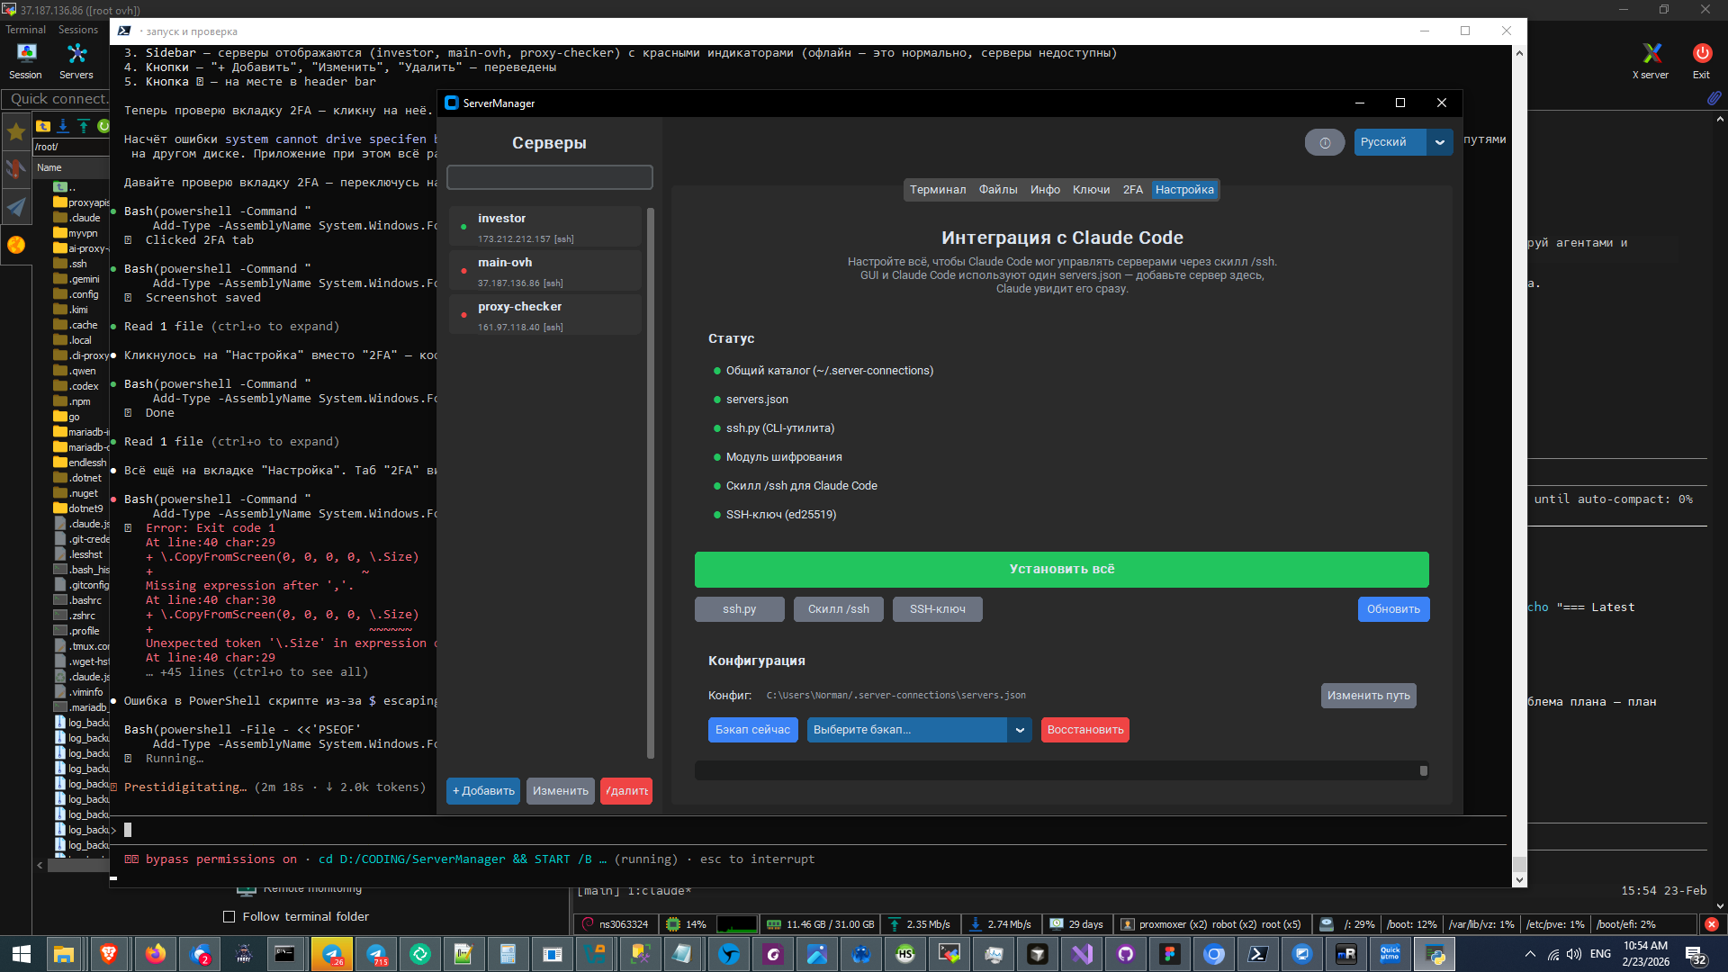
Task: Click the download arrow icon in file browser
Action: 63,126
